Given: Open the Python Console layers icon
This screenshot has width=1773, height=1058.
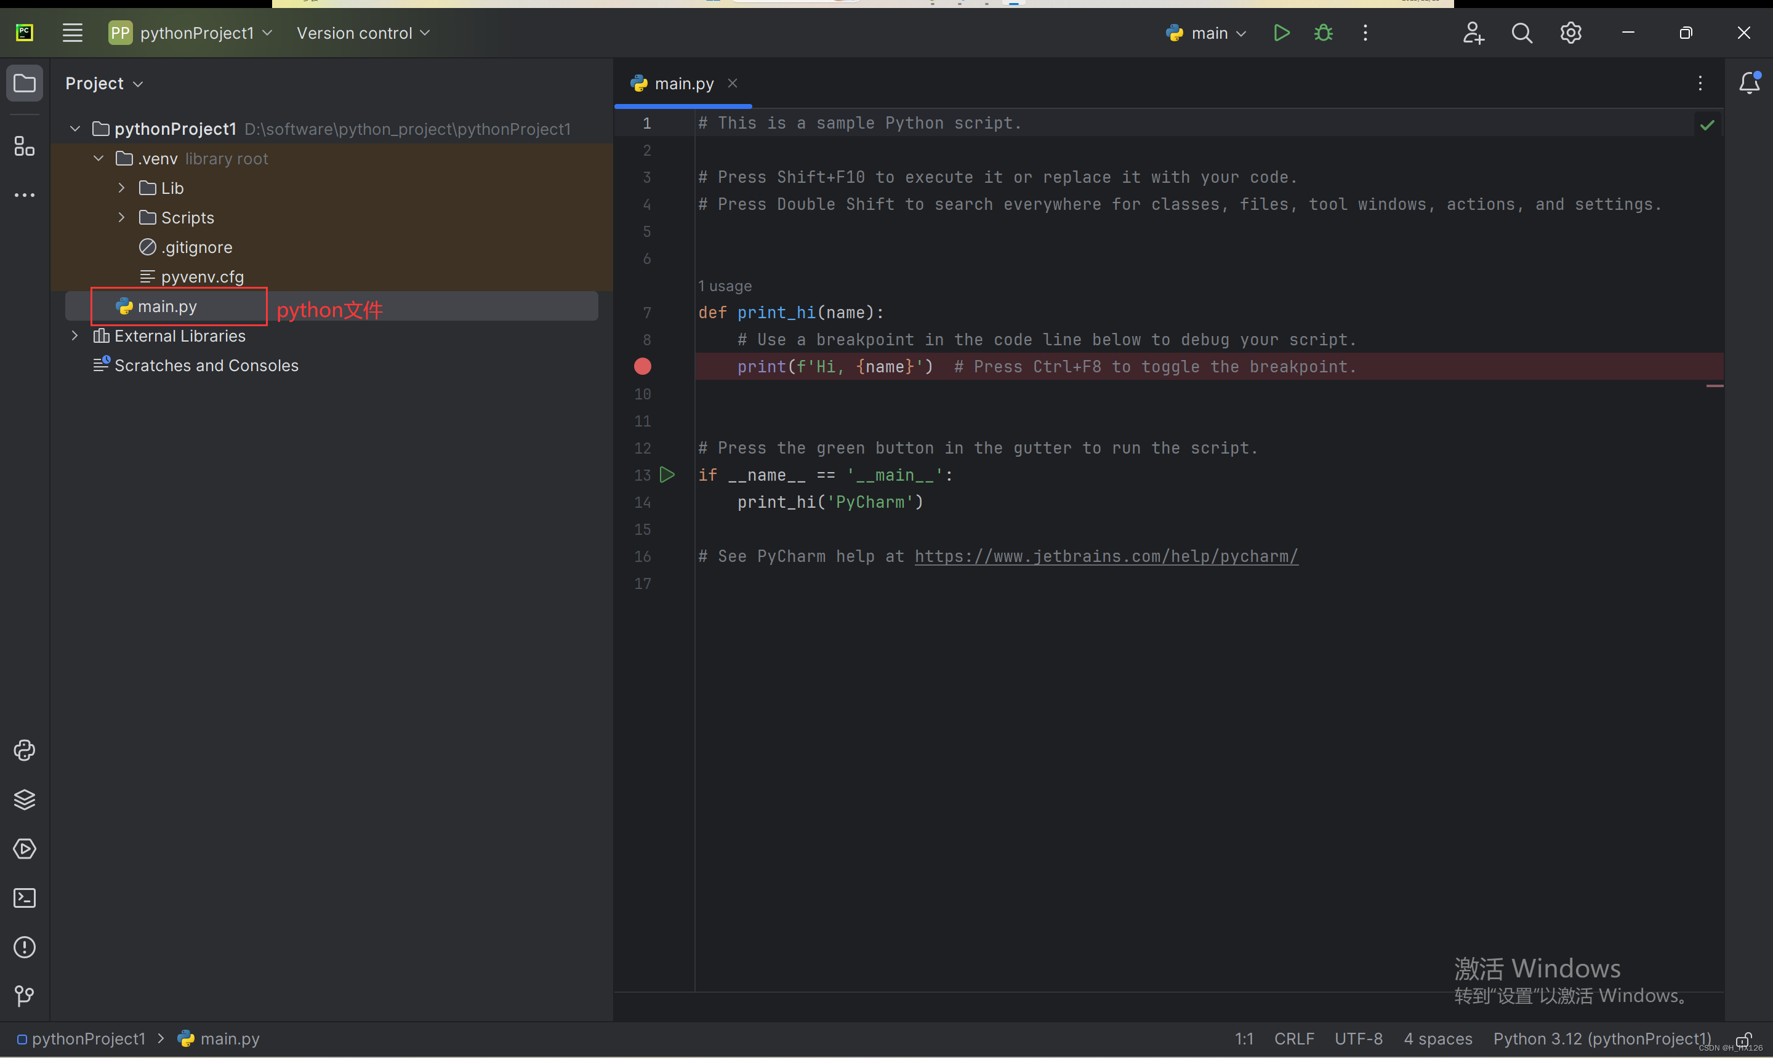Looking at the screenshot, I should pyautogui.click(x=24, y=800).
